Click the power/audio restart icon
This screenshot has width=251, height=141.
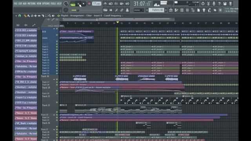click(203, 4)
